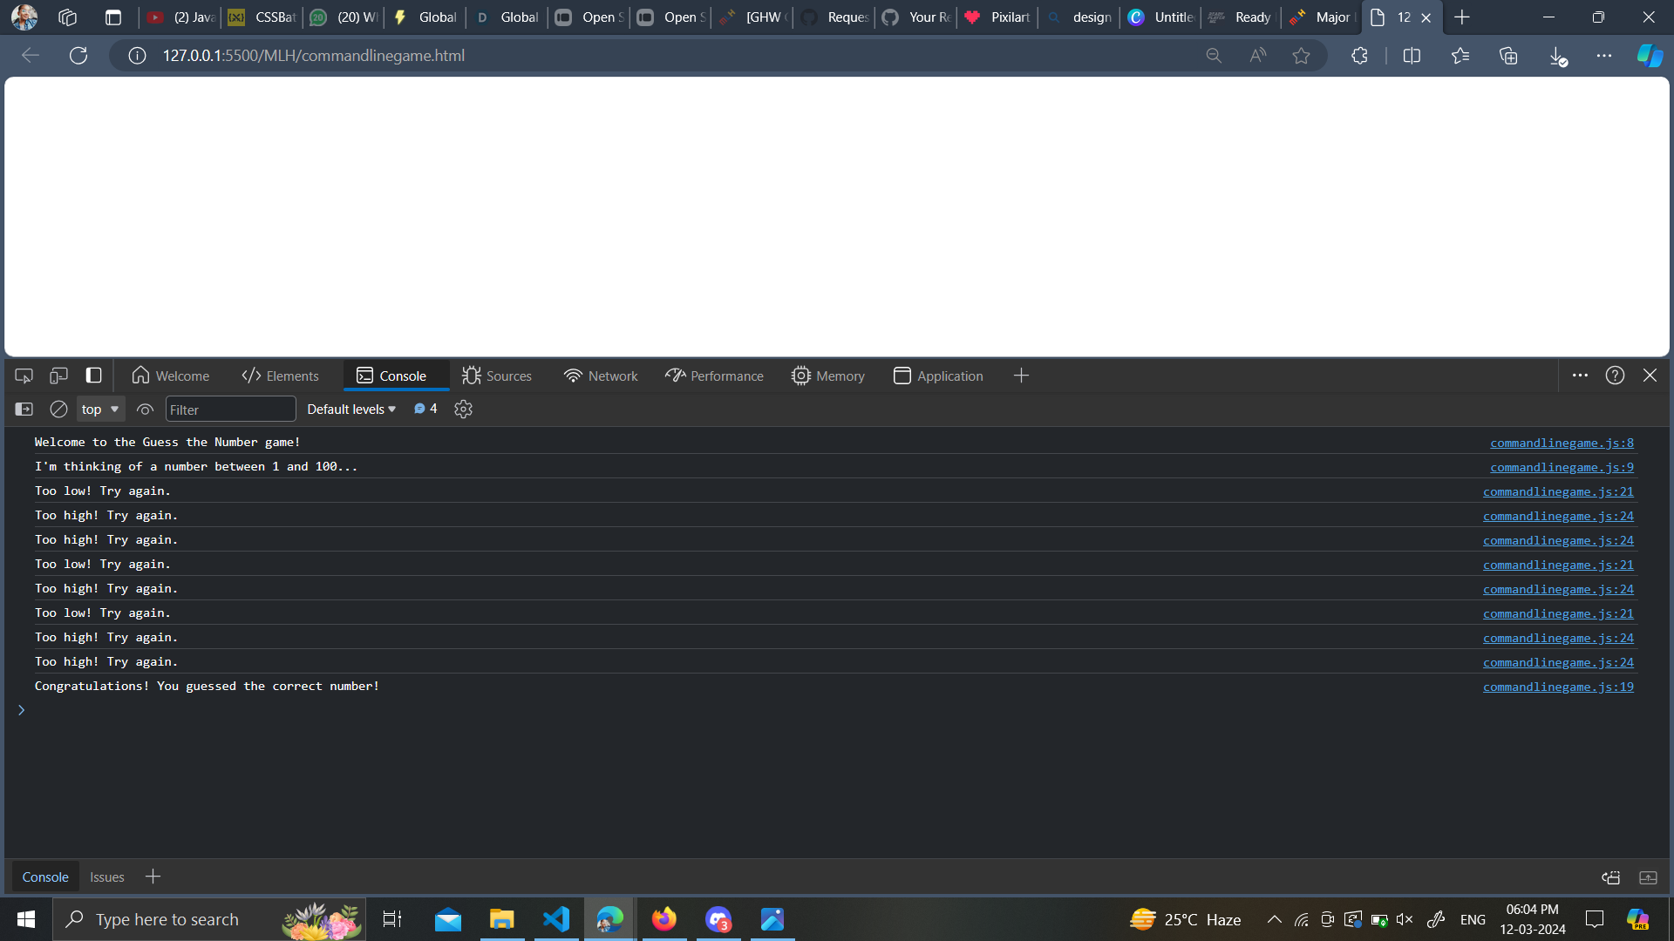This screenshot has height=941, width=1674.
Task: Open the console sidebar panel
Action: pos(23,409)
